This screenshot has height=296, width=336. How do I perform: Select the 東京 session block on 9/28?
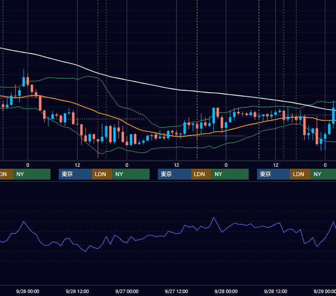tap(273, 174)
